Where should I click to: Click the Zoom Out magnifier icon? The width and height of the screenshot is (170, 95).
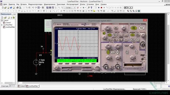(x=131, y=11)
